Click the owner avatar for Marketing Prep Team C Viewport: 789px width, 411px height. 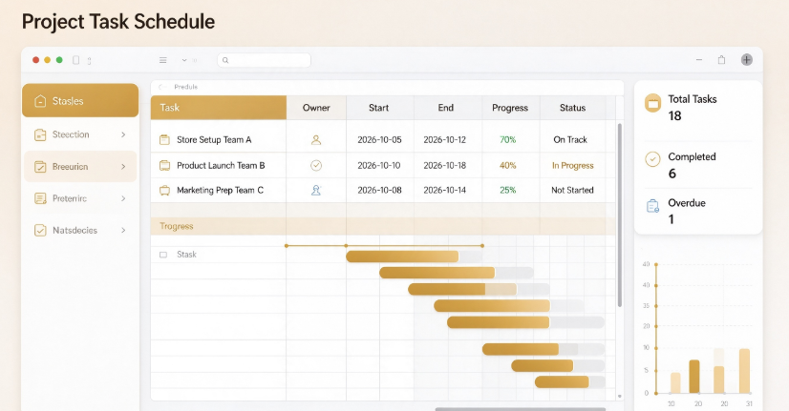(316, 190)
